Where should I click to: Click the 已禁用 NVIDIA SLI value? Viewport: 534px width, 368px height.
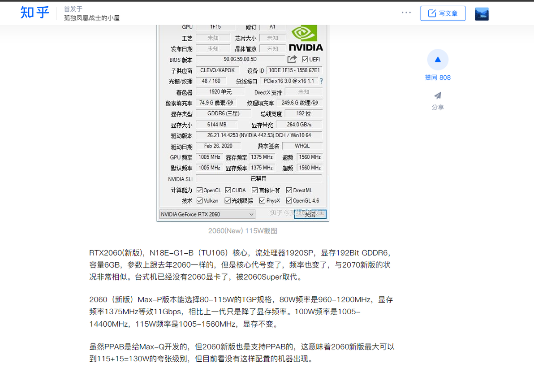tap(259, 178)
